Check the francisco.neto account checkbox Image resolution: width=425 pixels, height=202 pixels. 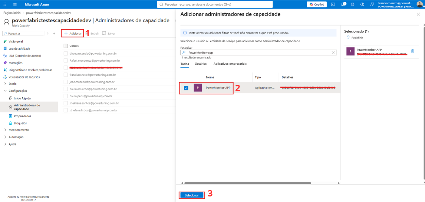point(66,75)
